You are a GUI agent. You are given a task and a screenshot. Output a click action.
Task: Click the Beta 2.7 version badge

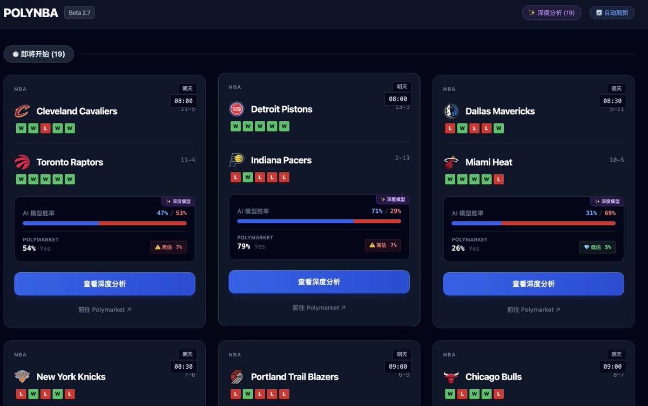tap(79, 12)
